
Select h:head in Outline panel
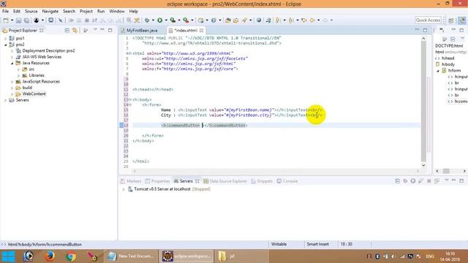click(448, 58)
